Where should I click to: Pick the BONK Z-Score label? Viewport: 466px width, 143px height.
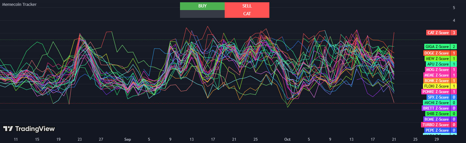click(x=437, y=81)
